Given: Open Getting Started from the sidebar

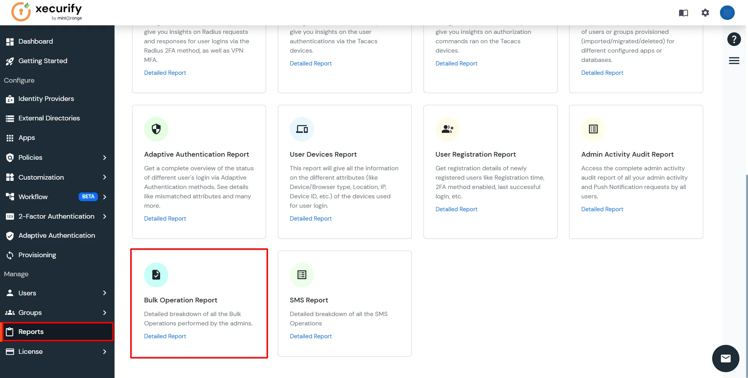Looking at the screenshot, I should tap(43, 61).
